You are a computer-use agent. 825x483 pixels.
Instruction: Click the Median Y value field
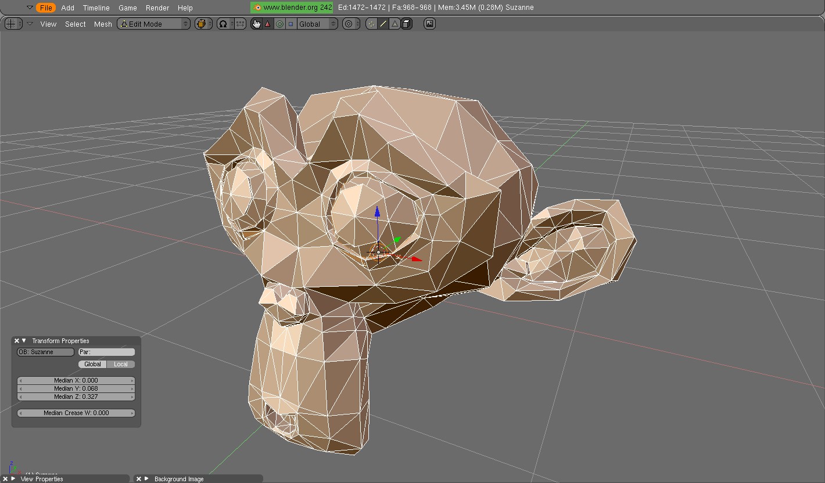click(x=76, y=388)
